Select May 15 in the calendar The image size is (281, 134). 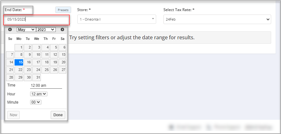(19, 62)
